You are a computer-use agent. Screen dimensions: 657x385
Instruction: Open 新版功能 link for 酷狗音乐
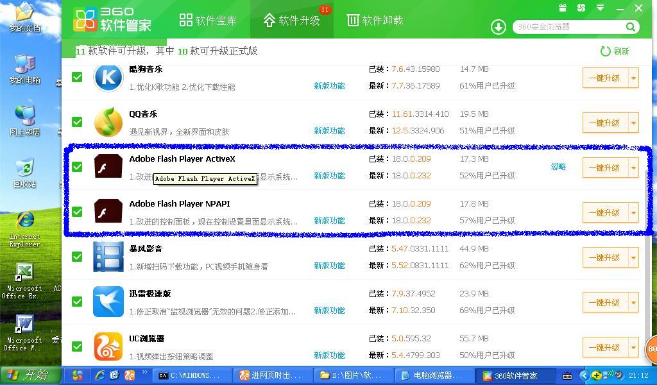329,86
